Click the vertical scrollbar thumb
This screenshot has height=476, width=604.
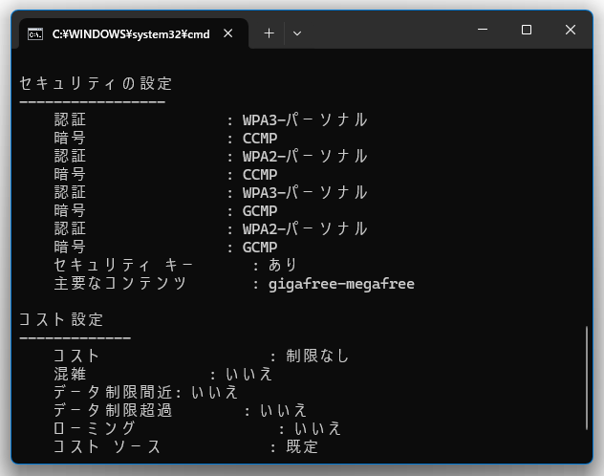tap(586, 378)
